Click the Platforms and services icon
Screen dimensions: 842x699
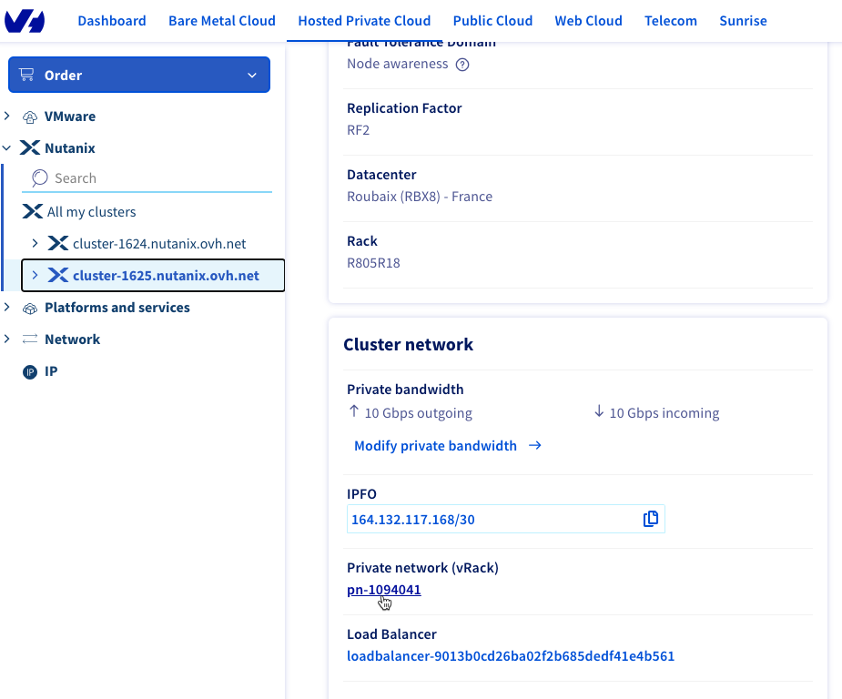30,309
